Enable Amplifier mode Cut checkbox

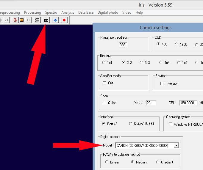tap(104, 83)
